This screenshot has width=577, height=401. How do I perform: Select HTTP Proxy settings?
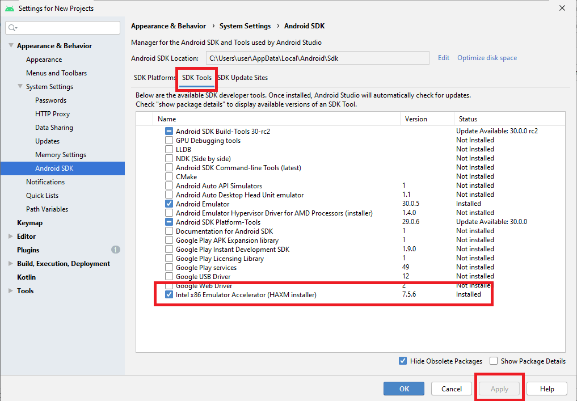[x=52, y=113]
